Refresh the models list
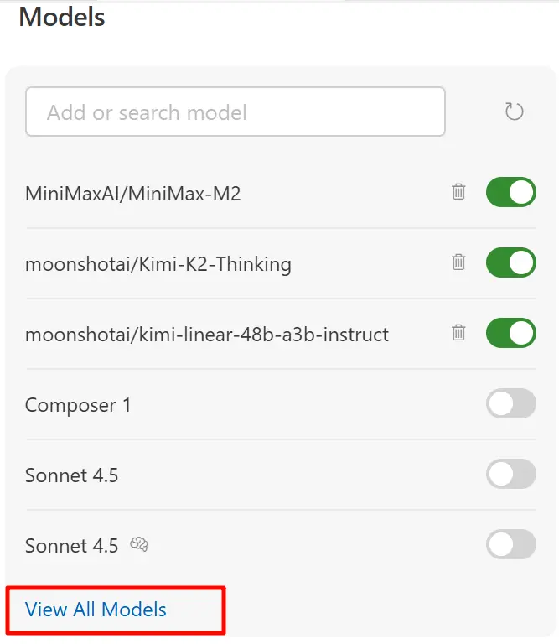Viewport: 559px width, 644px height. click(x=514, y=112)
